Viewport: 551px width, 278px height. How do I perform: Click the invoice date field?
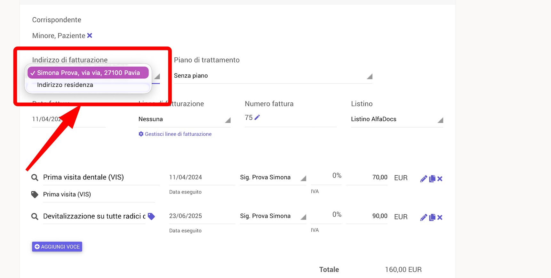[x=69, y=119]
